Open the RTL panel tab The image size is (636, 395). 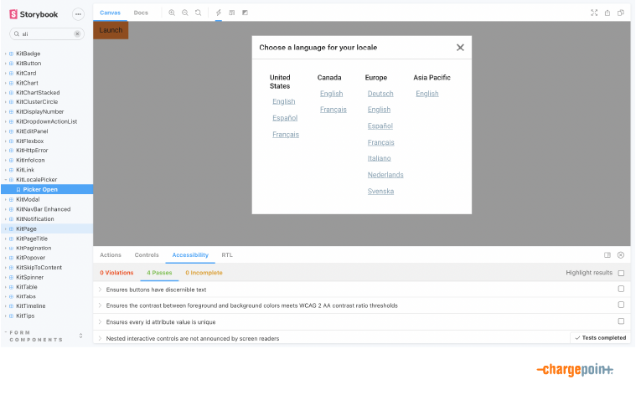click(x=227, y=255)
